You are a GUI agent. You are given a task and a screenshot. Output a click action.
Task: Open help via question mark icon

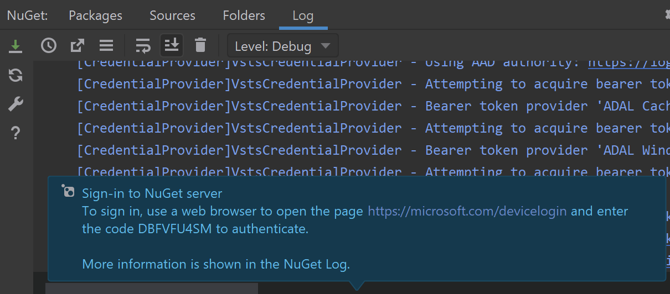pyautogui.click(x=16, y=133)
